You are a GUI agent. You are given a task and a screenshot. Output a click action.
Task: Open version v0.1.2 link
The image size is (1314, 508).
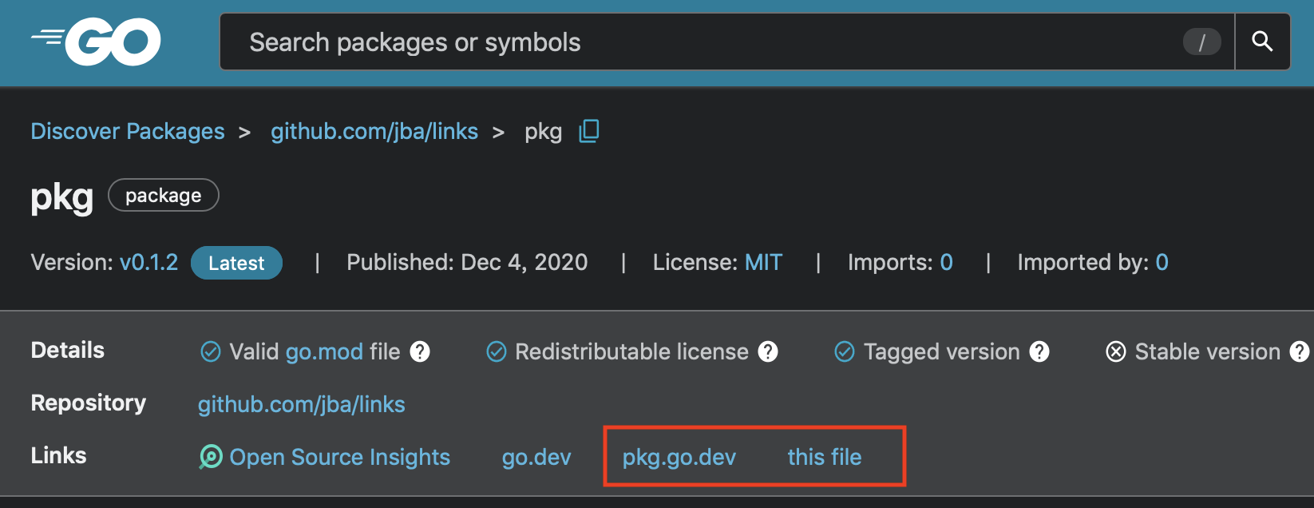149,262
